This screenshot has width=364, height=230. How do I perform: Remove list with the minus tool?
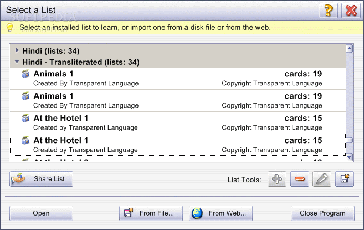(300, 179)
